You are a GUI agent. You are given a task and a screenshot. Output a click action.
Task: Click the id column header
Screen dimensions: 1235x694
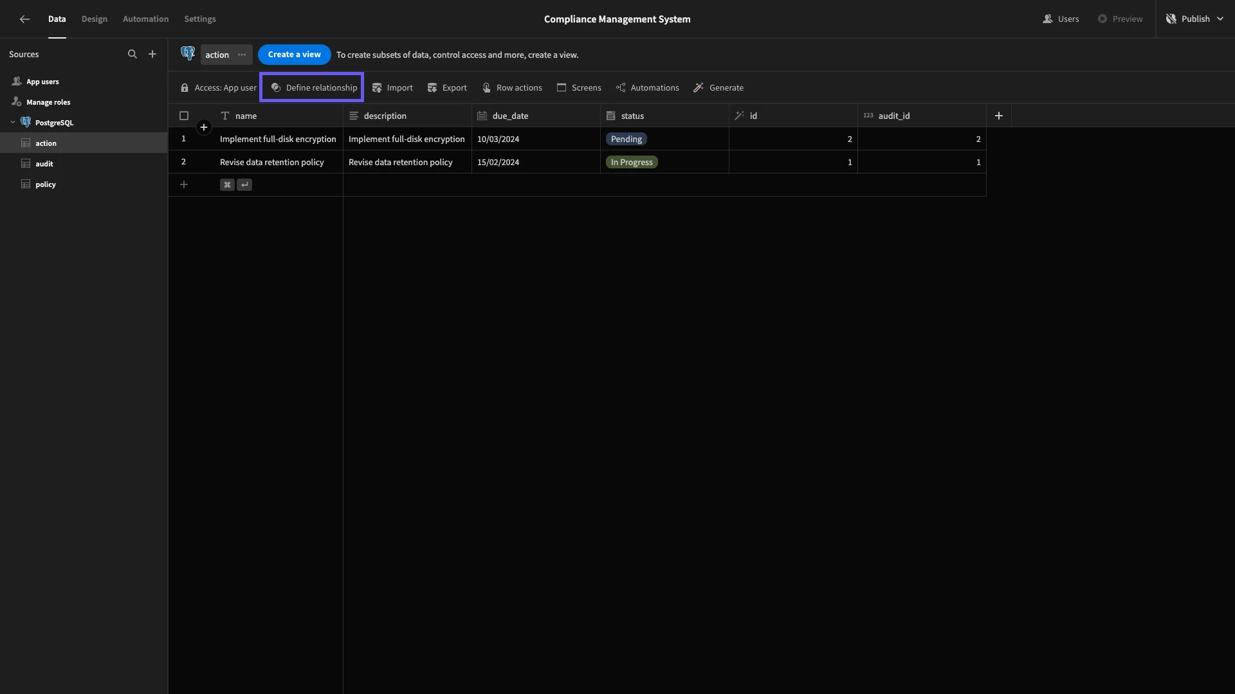point(793,116)
